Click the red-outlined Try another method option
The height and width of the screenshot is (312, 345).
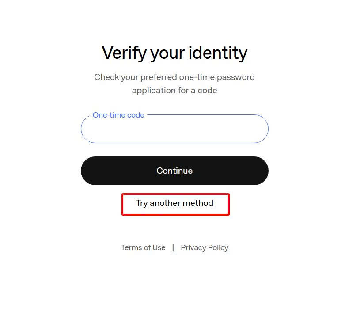click(174, 203)
